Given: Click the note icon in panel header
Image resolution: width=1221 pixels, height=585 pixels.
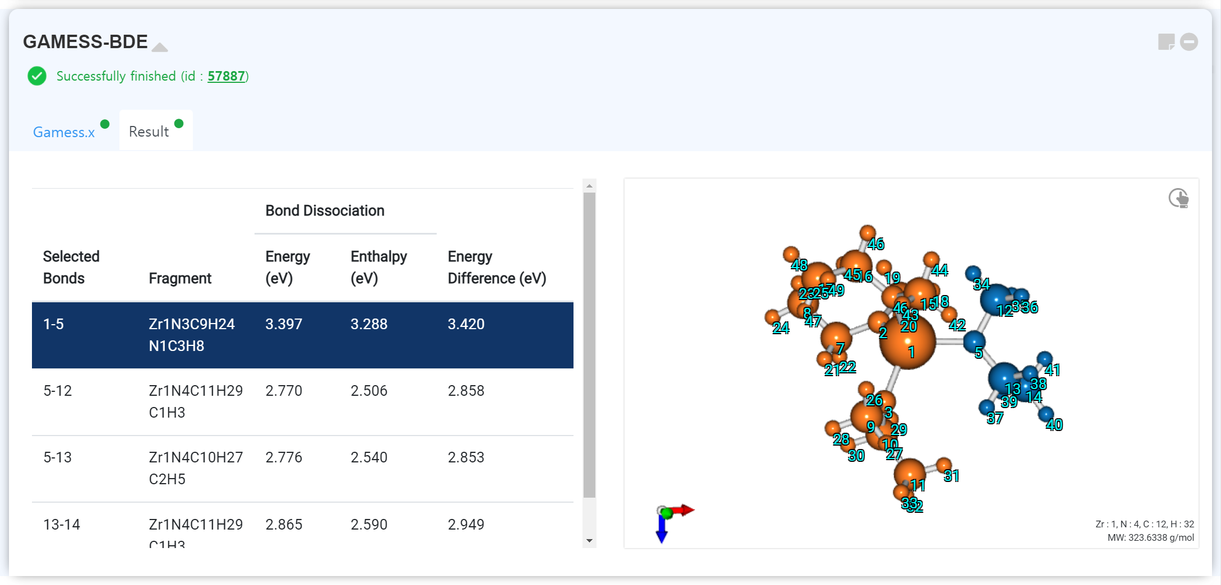Looking at the screenshot, I should click(1166, 42).
